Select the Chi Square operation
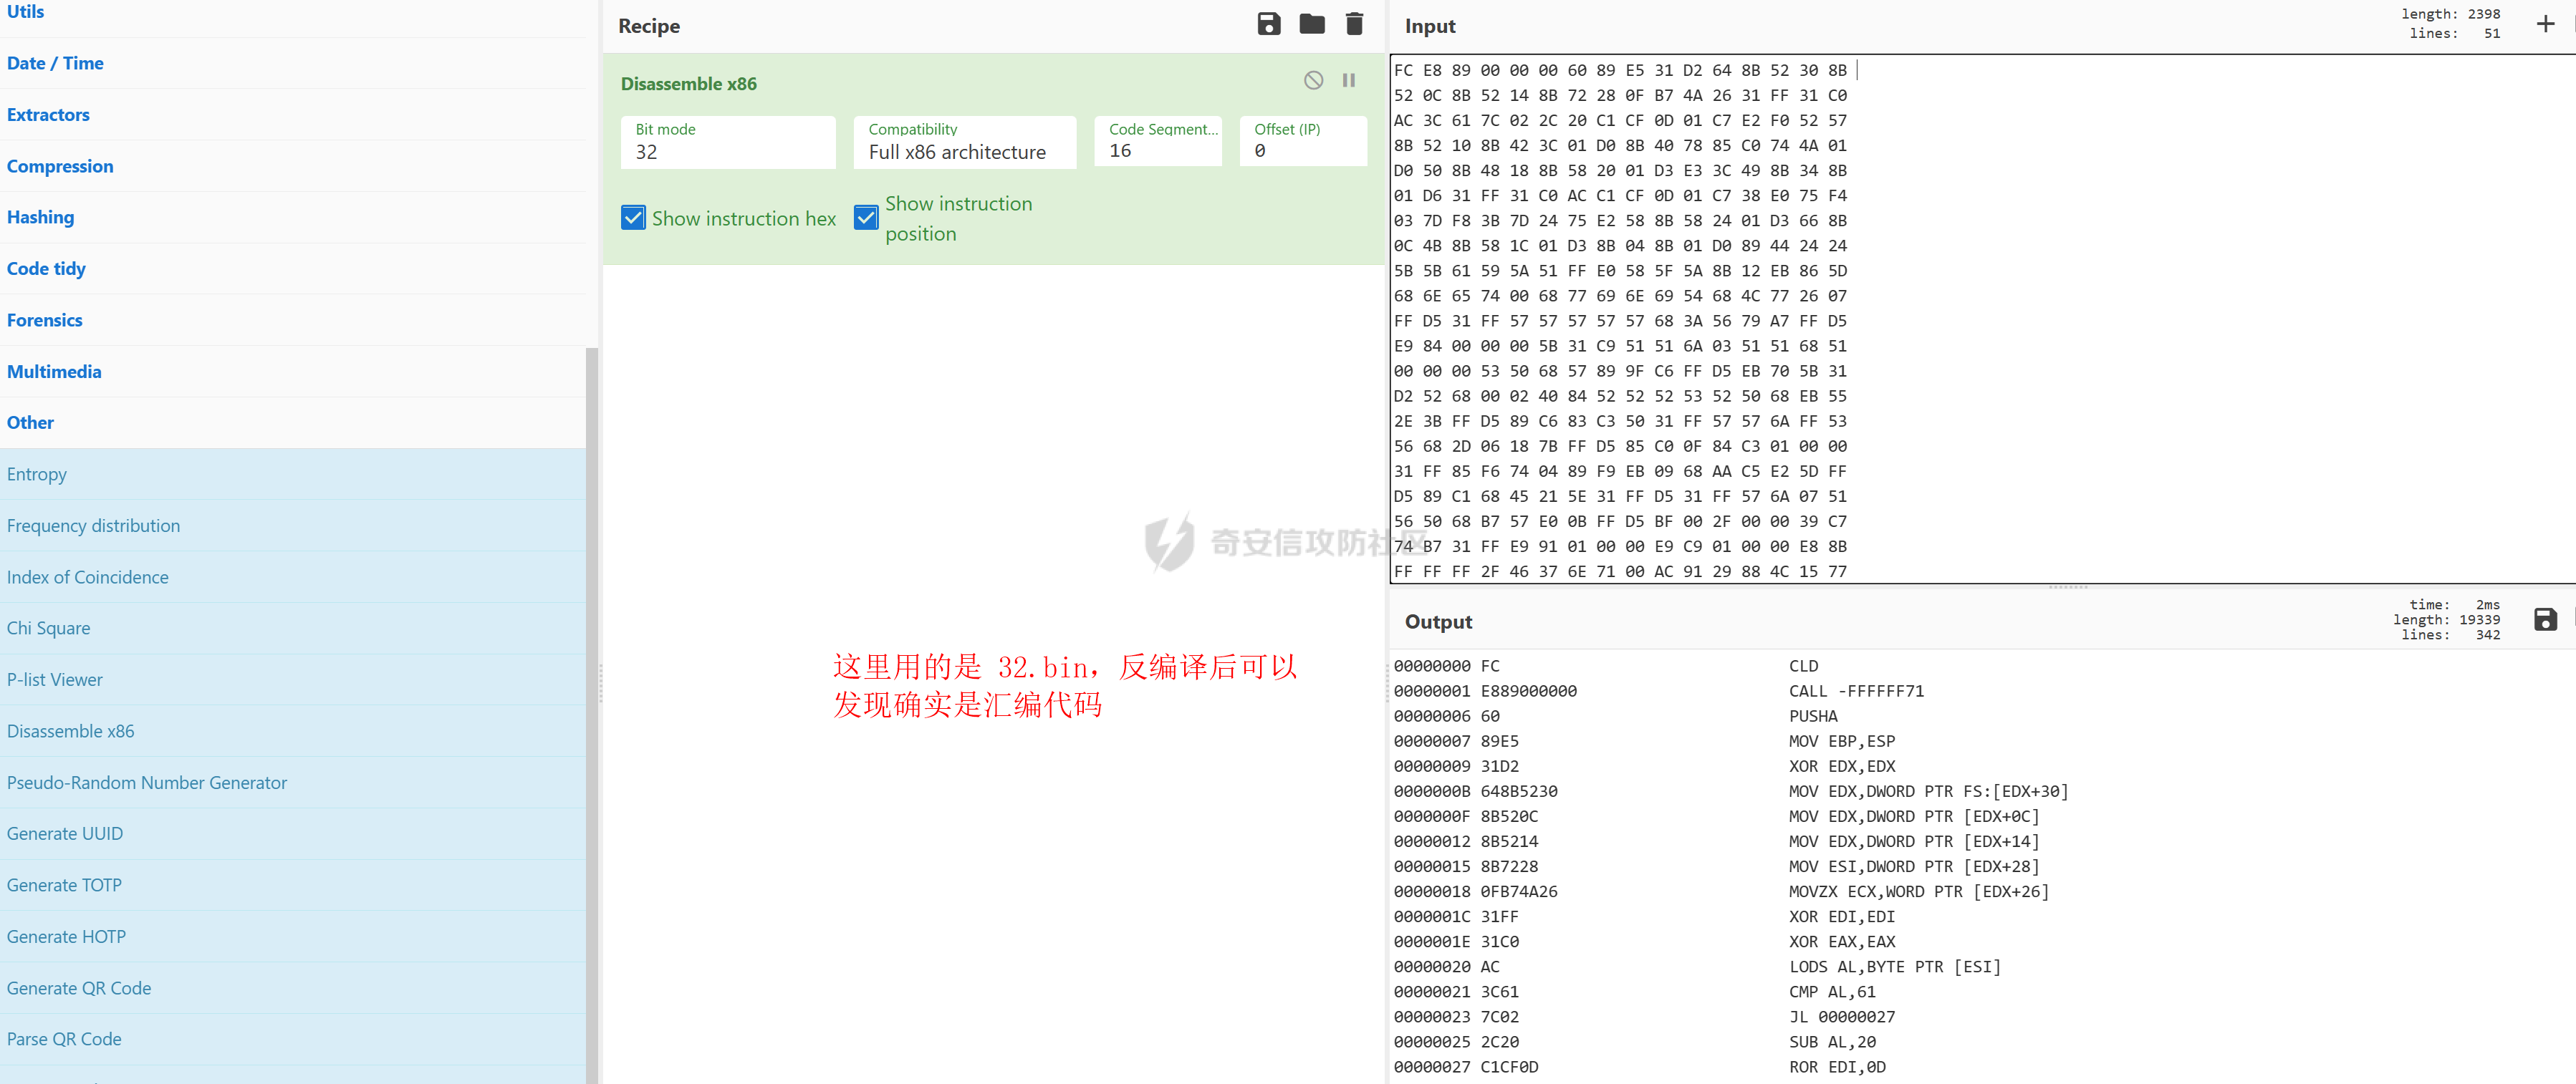The image size is (2576, 1084). coord(292,629)
